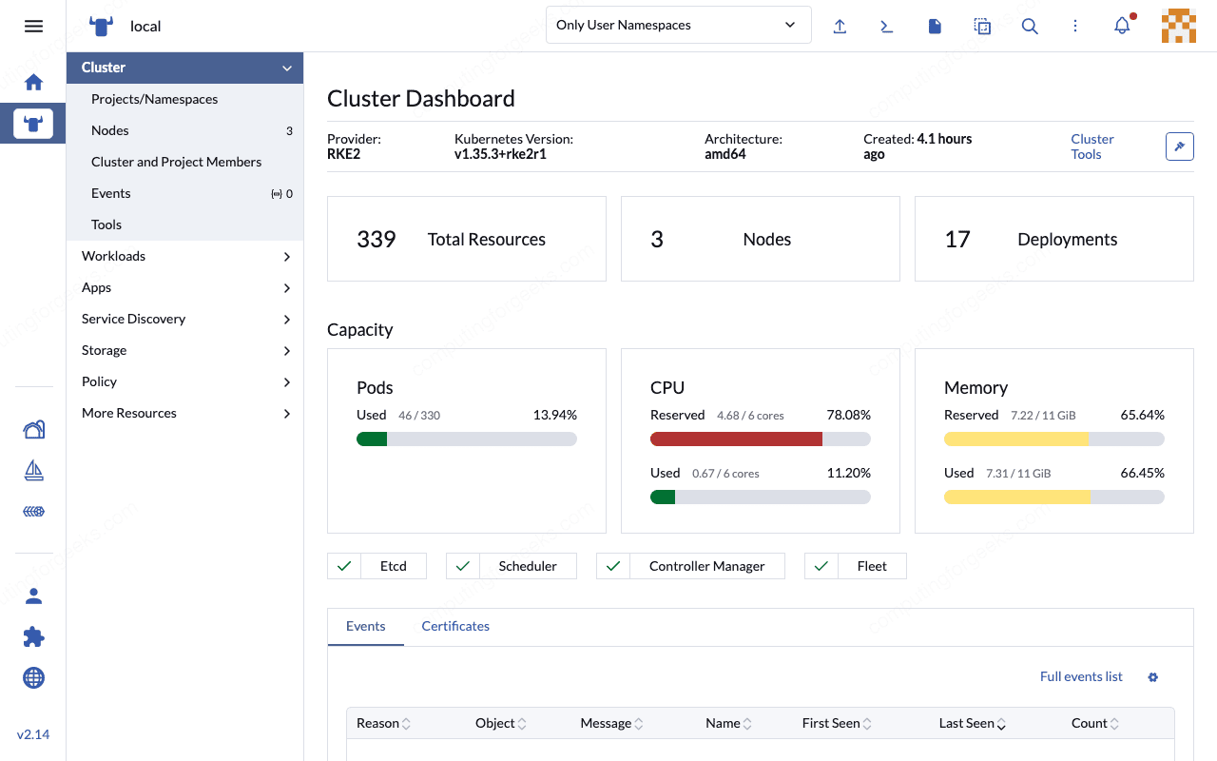The height and width of the screenshot is (761, 1217).
Task: Click the Home icon in the sidebar
Action: [33, 82]
